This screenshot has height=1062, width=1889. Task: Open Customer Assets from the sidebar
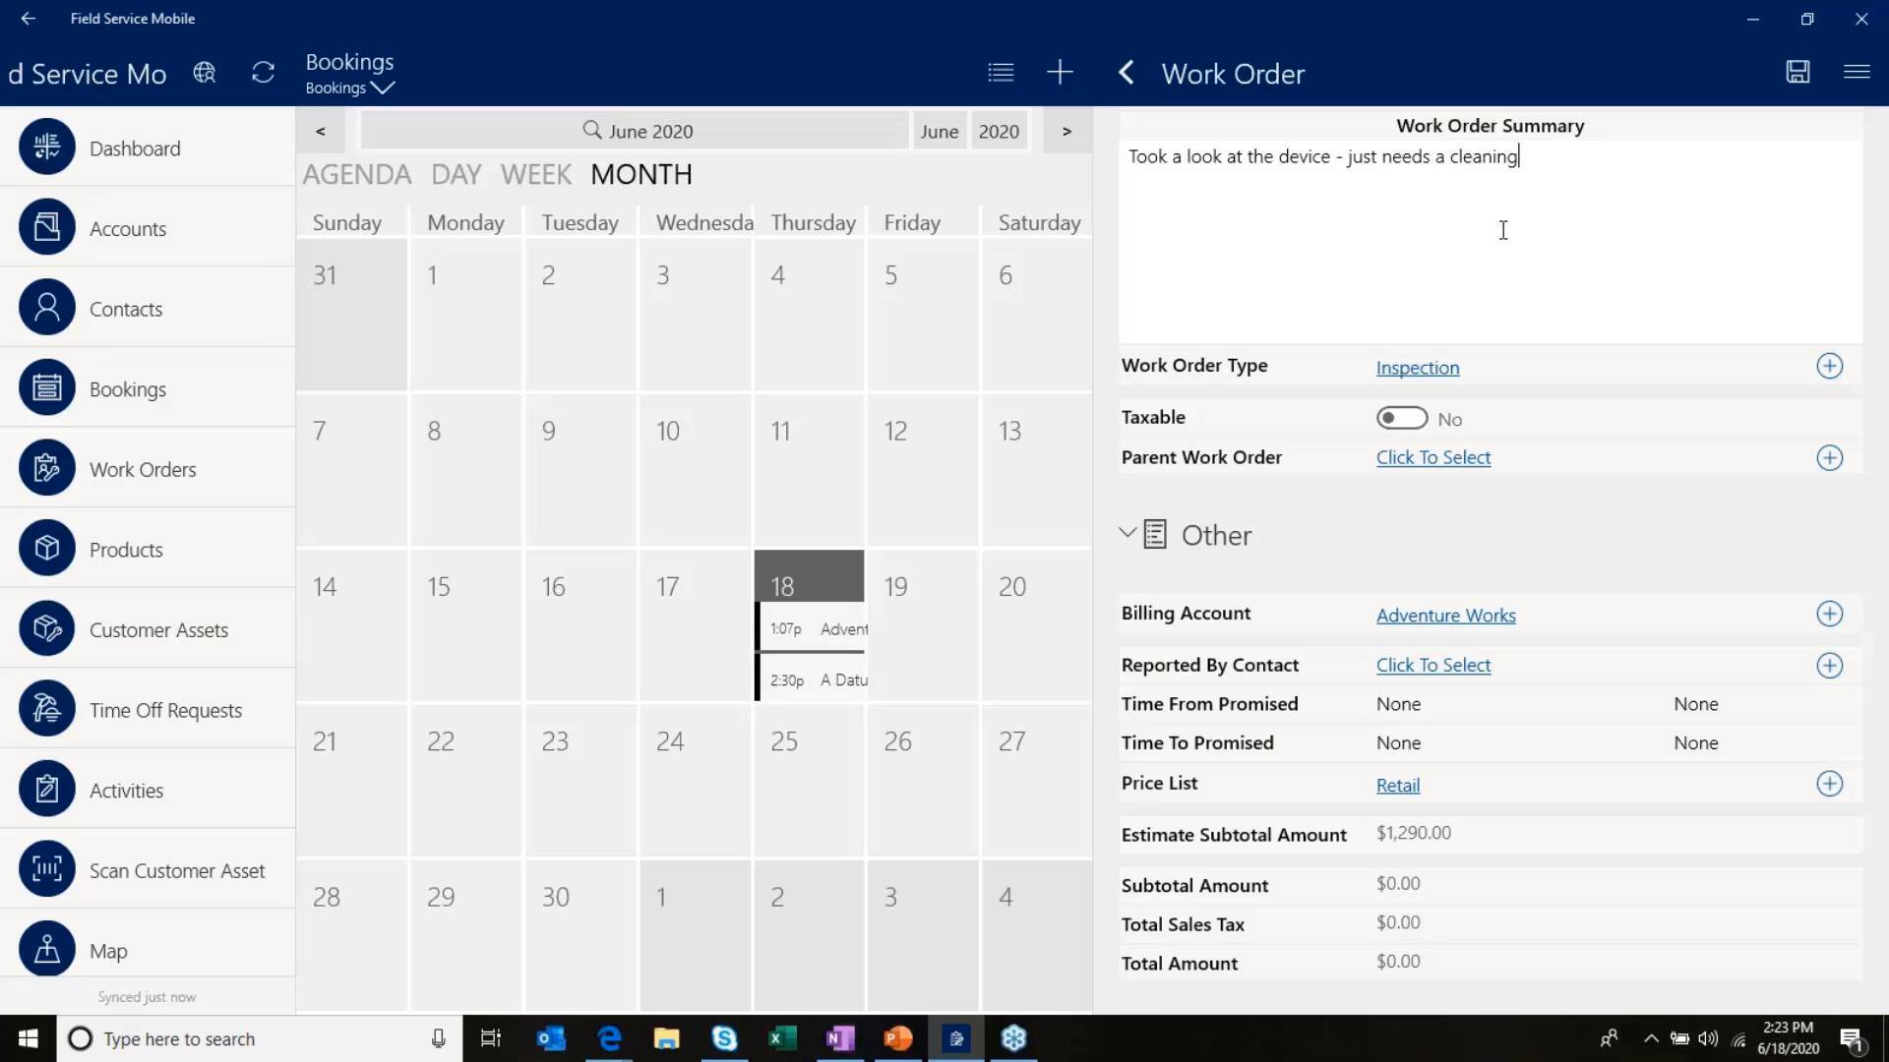(x=159, y=629)
